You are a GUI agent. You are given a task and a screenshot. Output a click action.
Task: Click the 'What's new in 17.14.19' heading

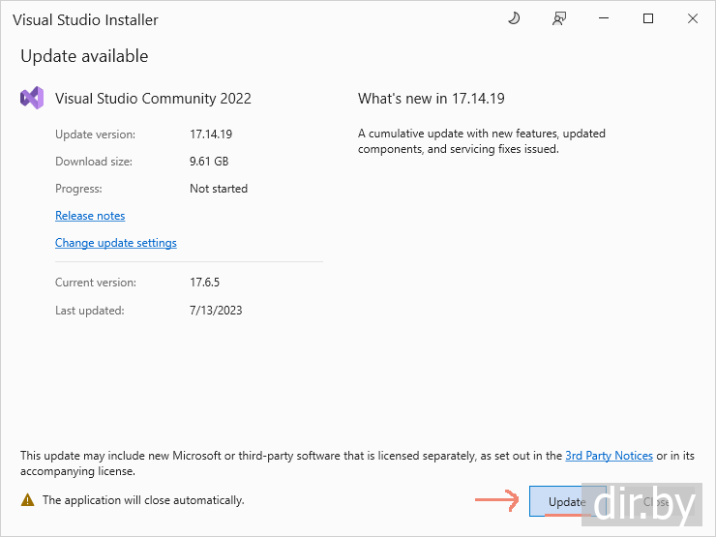432,99
